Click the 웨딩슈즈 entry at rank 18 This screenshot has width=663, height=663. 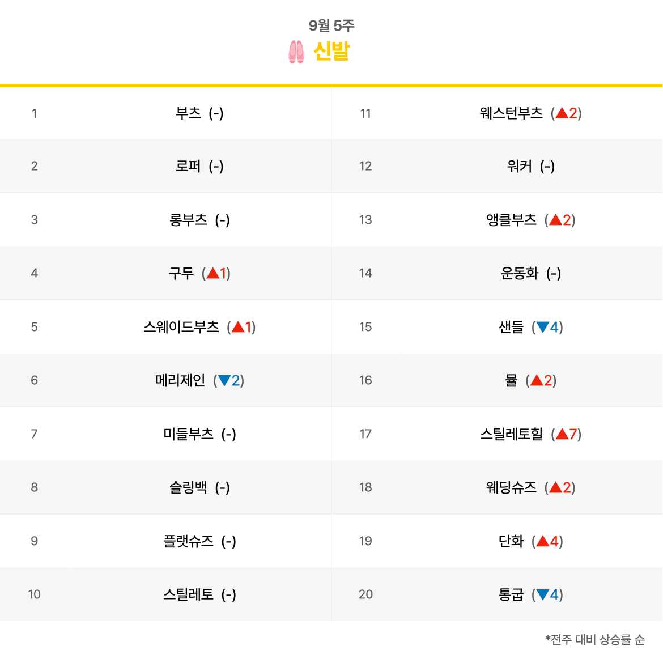511,487
